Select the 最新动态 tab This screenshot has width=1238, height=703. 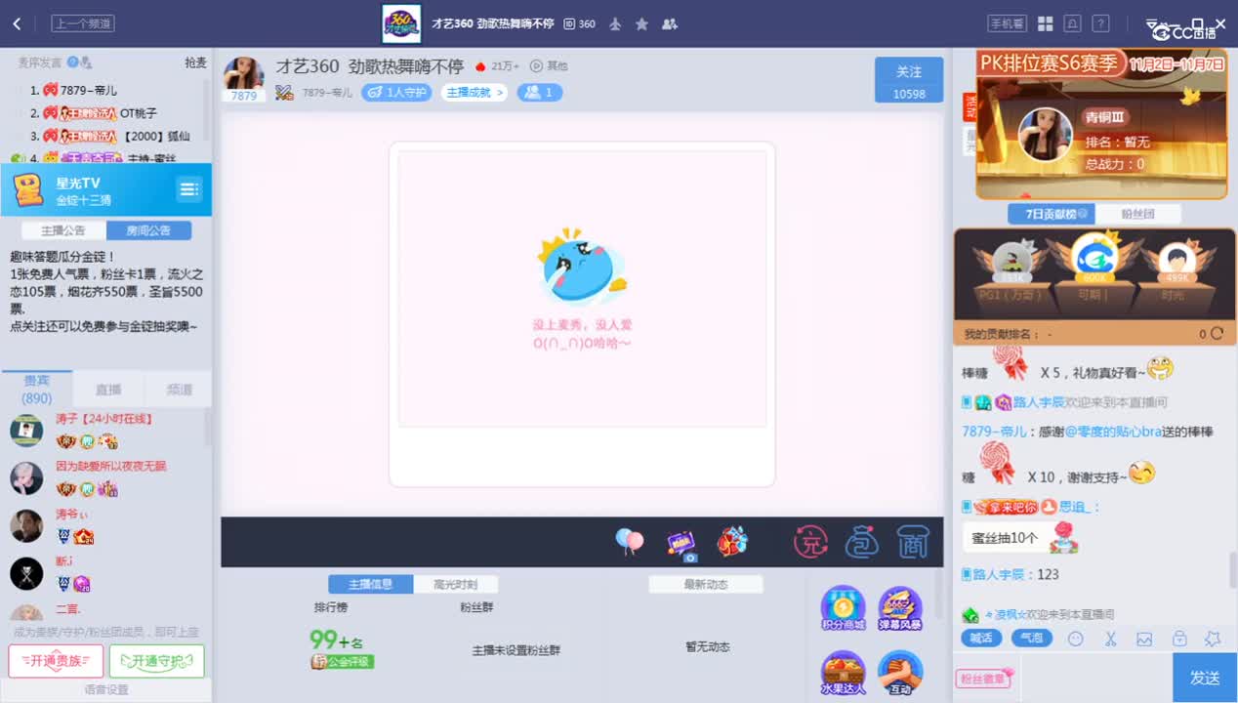coord(706,584)
